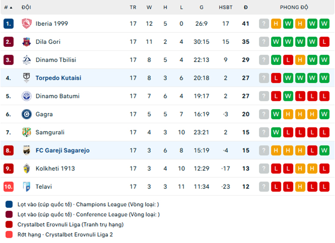This screenshot has width=335, height=243.
Task: Click the Kolkheti 1913 crest
Action: 27,168
